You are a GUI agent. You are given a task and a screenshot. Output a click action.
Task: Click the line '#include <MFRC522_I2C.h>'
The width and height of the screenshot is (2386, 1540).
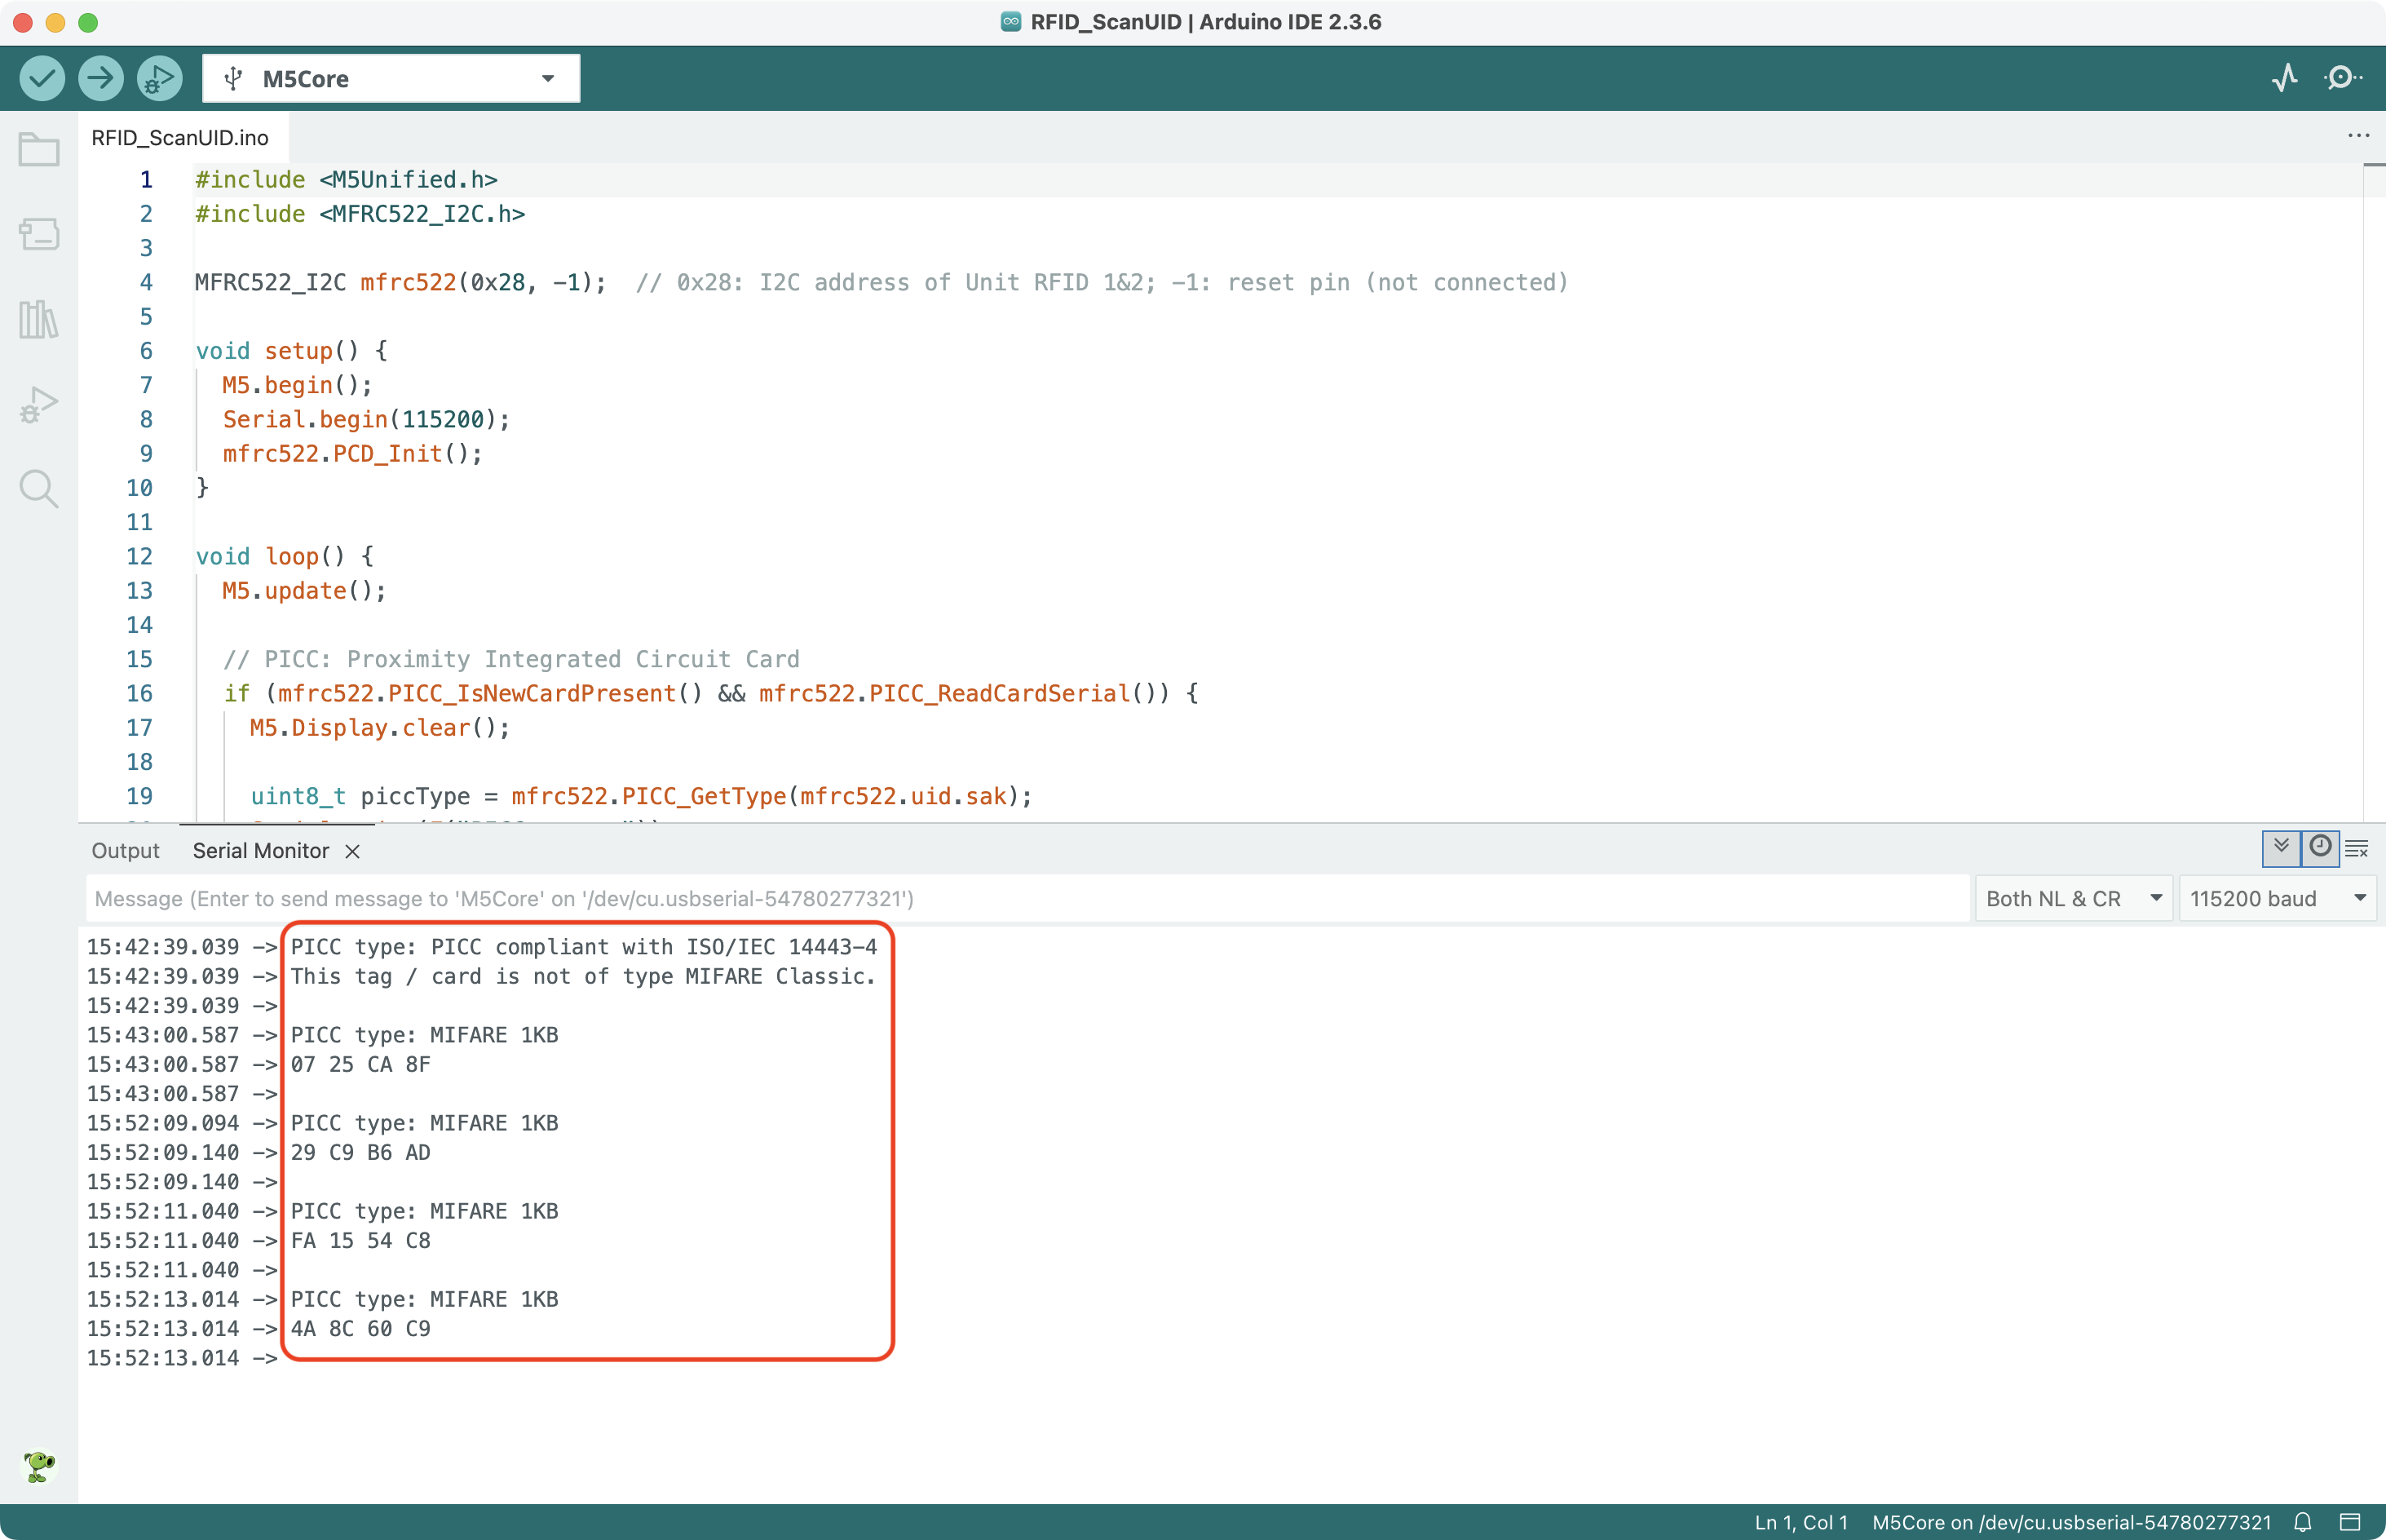(360, 213)
